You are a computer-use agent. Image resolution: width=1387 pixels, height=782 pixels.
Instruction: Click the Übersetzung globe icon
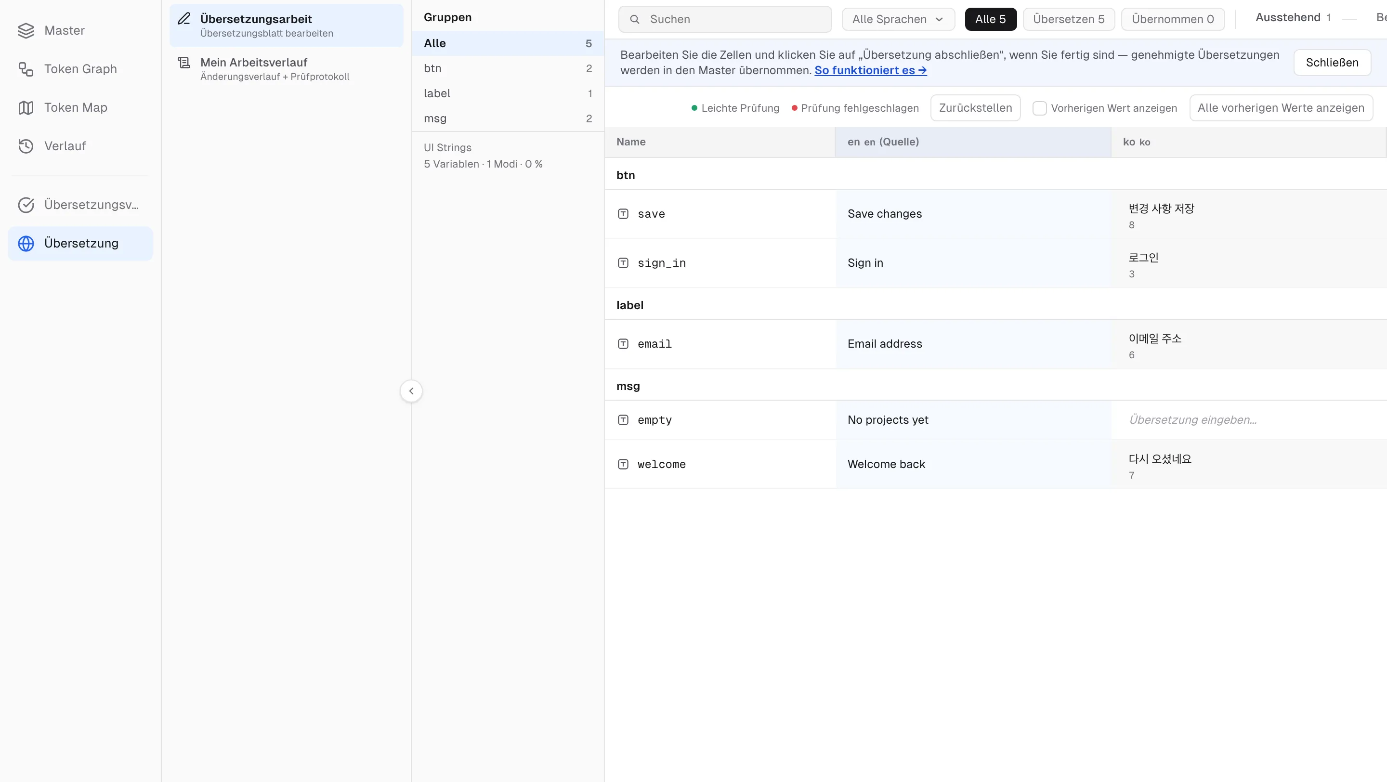click(x=26, y=243)
